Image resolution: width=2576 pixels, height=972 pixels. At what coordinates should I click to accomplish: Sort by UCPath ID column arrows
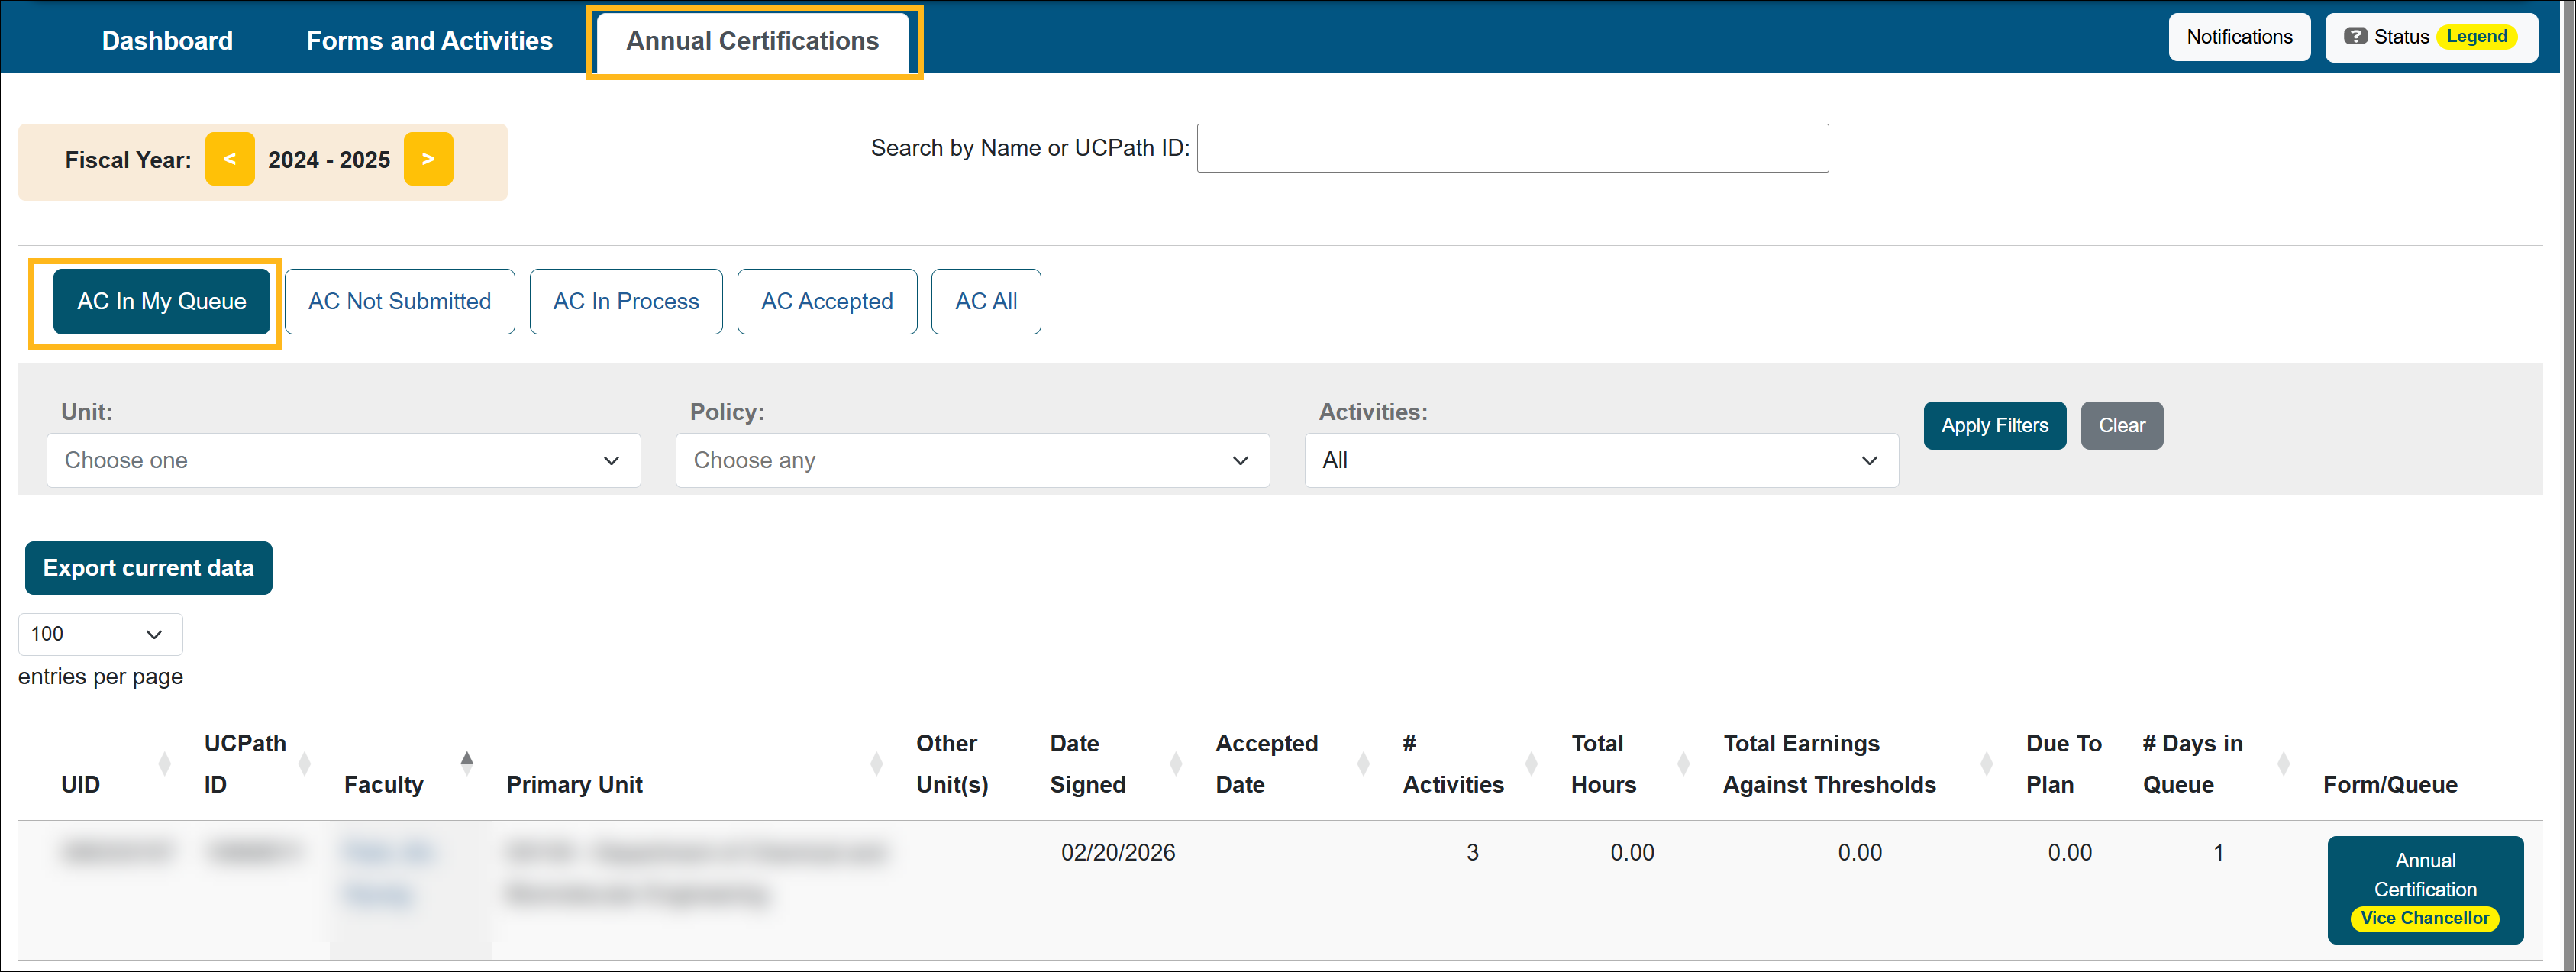(305, 764)
